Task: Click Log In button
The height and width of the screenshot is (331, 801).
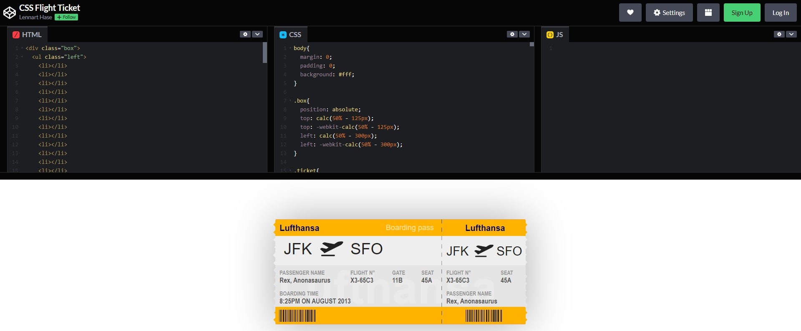Action: coord(780,13)
